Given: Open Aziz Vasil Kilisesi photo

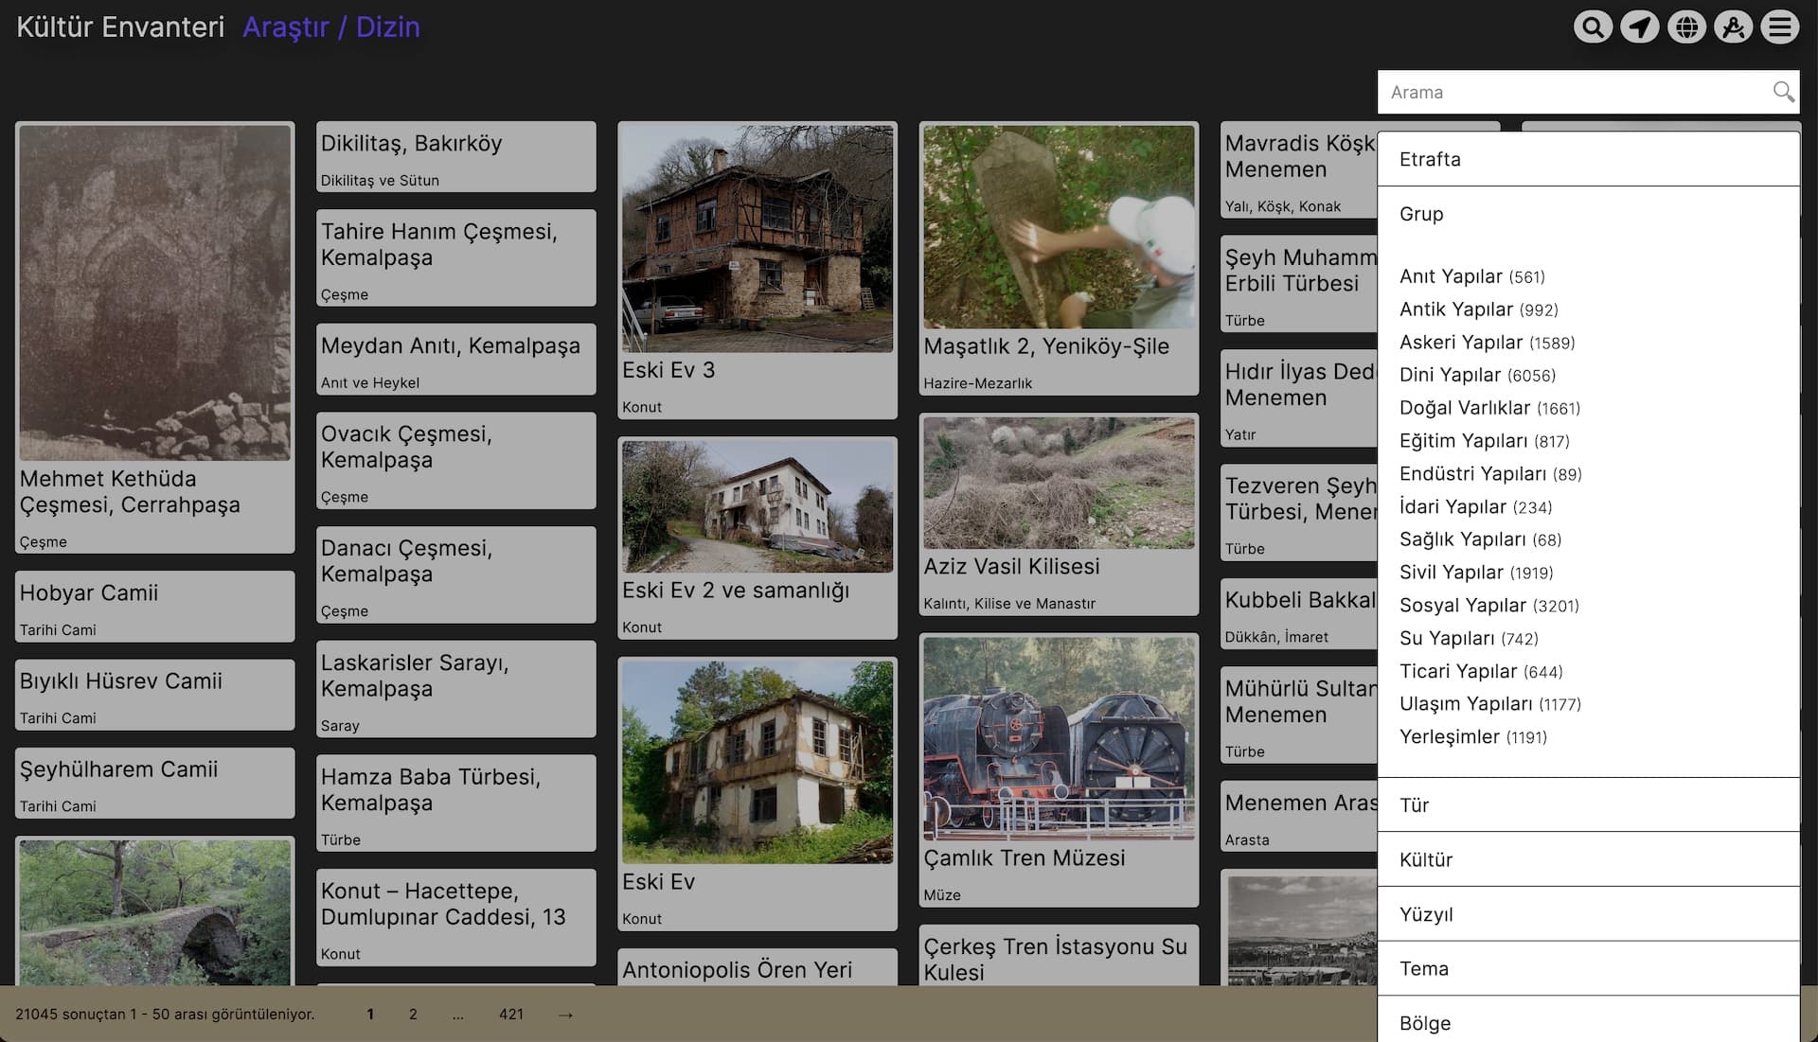Looking at the screenshot, I should (x=1059, y=484).
